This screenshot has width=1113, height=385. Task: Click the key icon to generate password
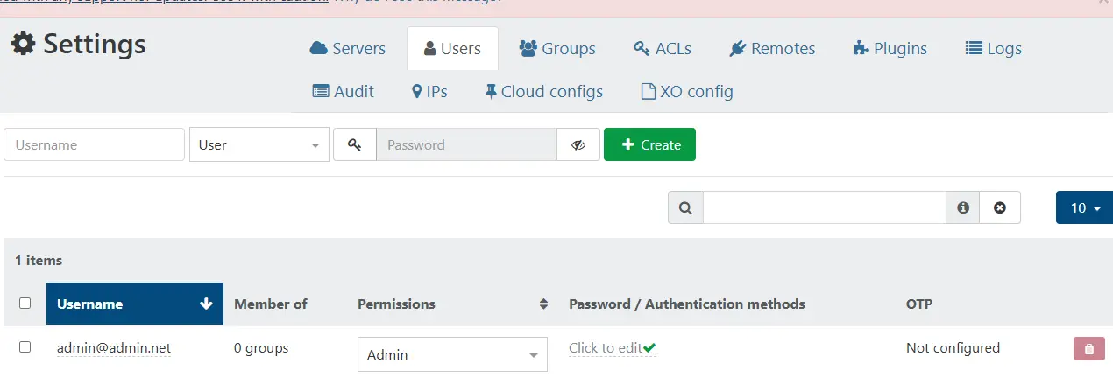point(354,144)
